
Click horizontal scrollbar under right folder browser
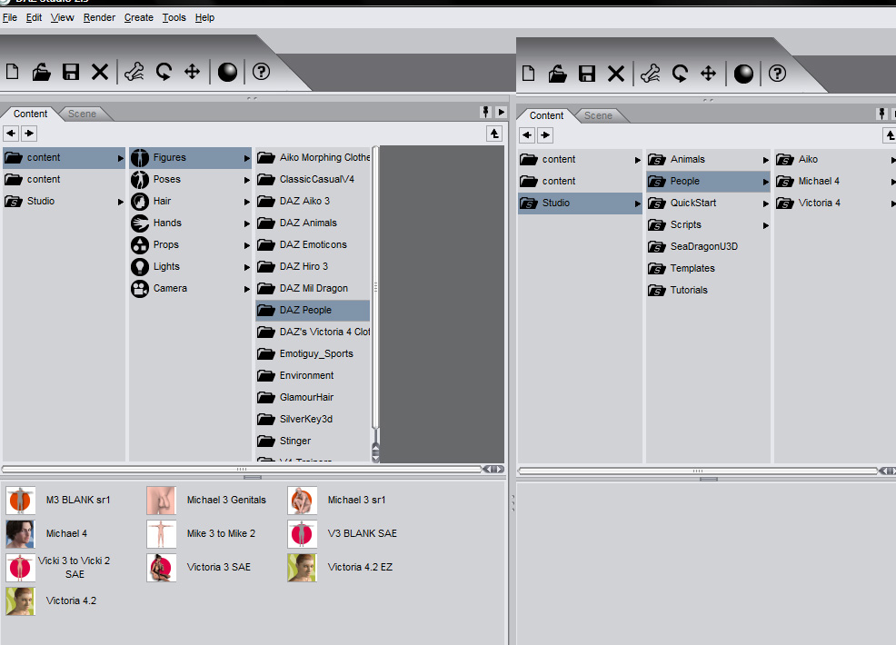pos(698,471)
